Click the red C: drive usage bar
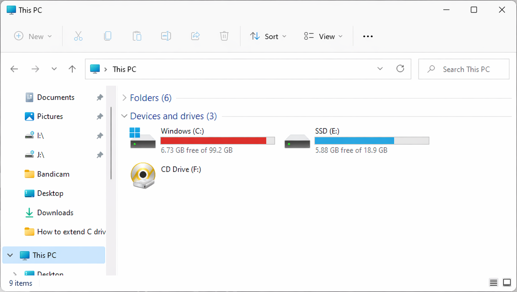 [217, 141]
